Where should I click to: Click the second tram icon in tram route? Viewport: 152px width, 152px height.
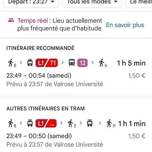(90, 123)
